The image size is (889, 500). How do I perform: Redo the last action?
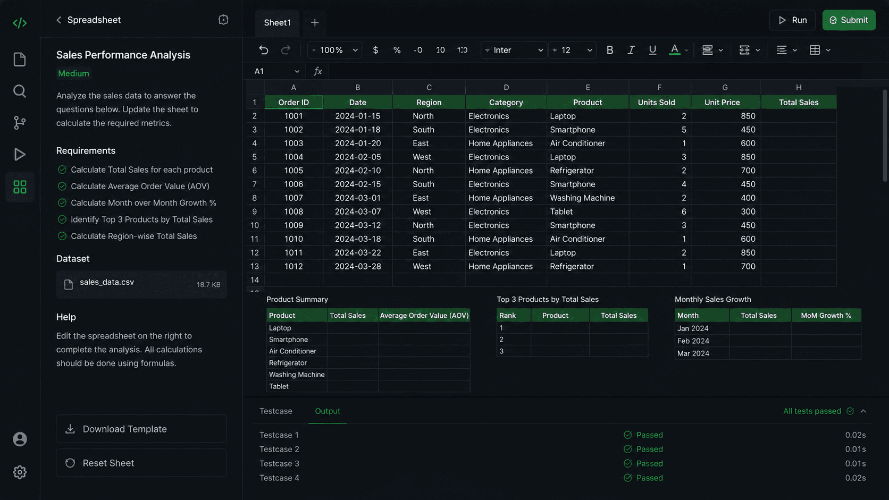[286, 50]
